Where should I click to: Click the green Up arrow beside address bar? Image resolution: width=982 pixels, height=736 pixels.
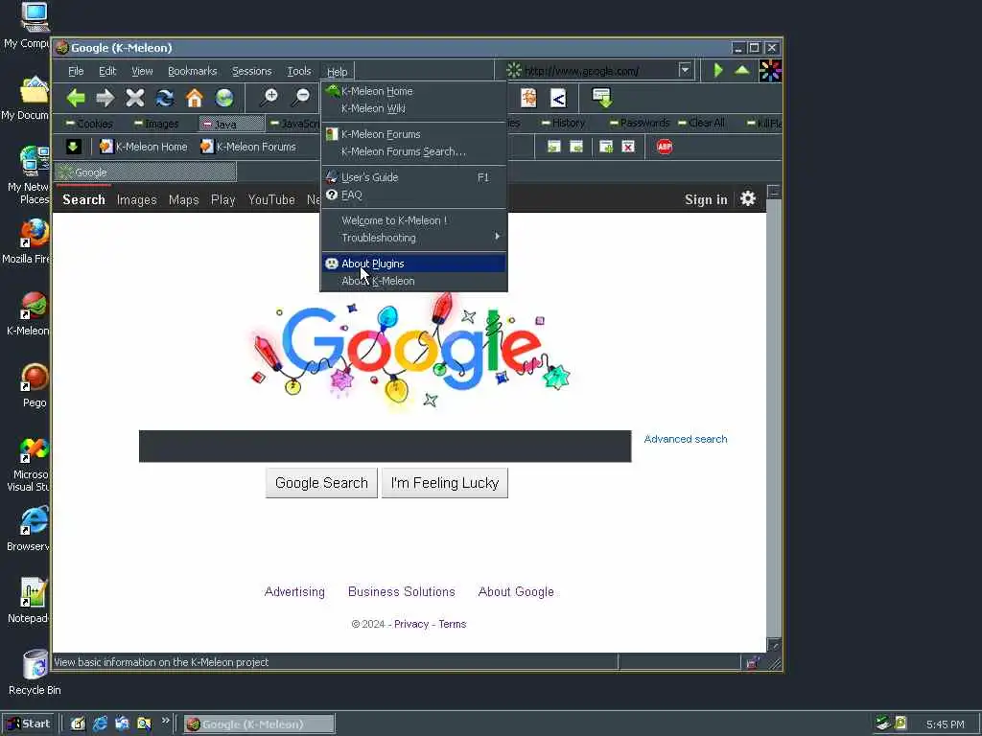(x=742, y=70)
